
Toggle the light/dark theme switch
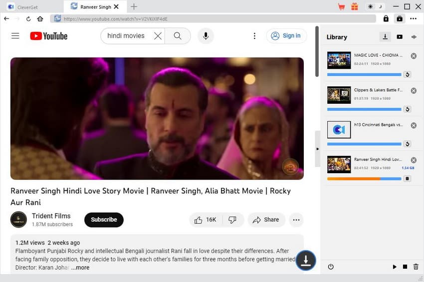tap(375, 6)
